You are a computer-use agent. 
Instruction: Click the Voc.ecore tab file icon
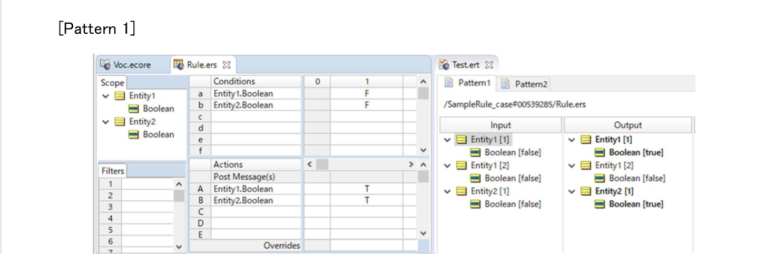tap(105, 65)
